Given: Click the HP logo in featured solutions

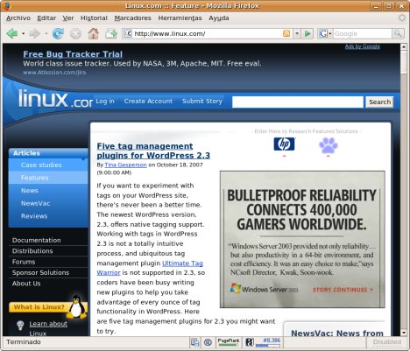Looking at the screenshot, I should click(x=284, y=144).
